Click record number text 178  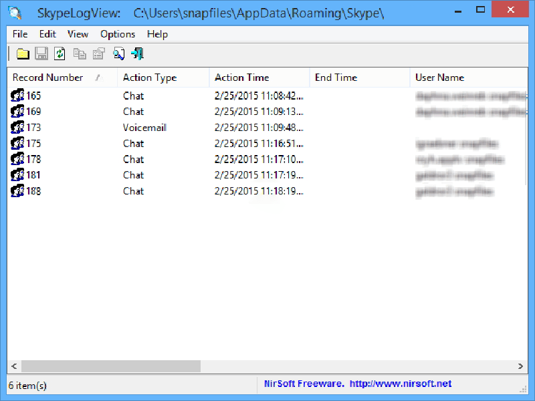[x=33, y=159]
